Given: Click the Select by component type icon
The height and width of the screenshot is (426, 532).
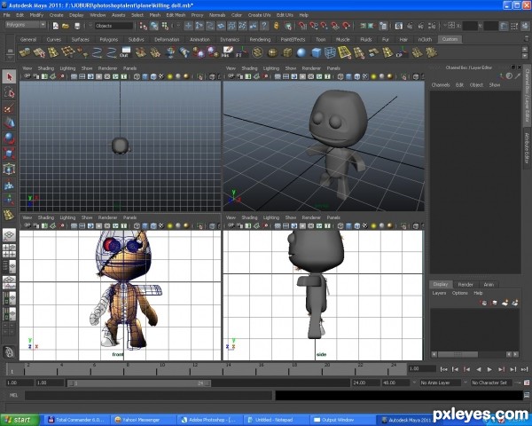Looking at the screenshot, I should click(x=165, y=26).
